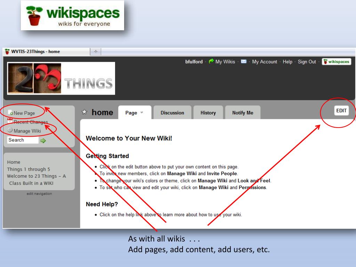Open the Recent Changes link

31,122
